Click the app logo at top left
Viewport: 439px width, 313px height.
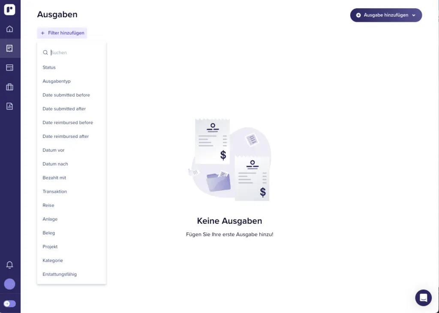[x=9, y=9]
